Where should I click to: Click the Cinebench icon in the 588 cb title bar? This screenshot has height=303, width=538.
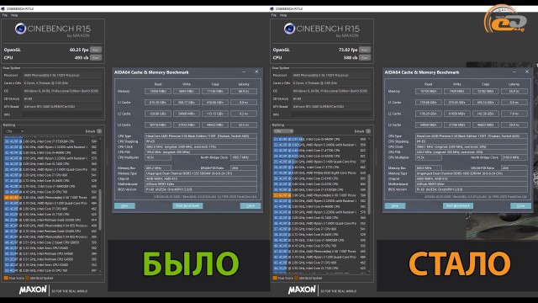[272, 8]
